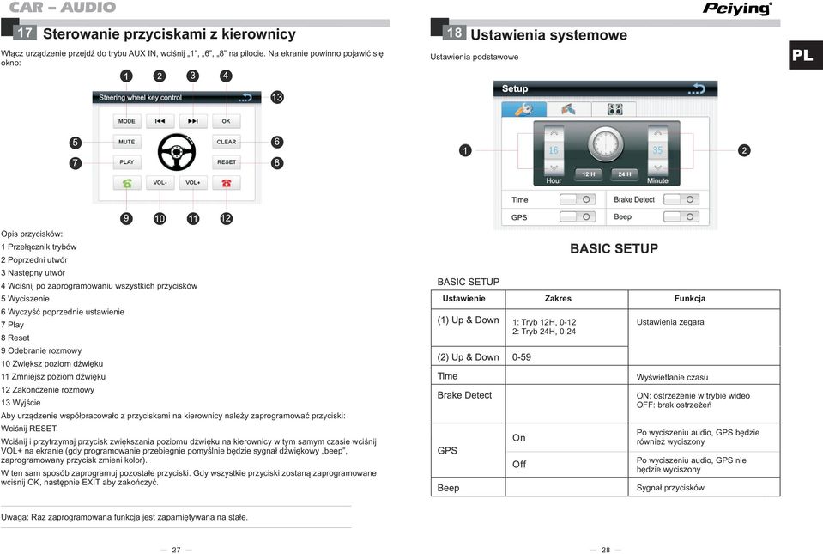Click the 'Sterowanie przyciskami z kierownicy' heading

pyautogui.click(x=169, y=34)
